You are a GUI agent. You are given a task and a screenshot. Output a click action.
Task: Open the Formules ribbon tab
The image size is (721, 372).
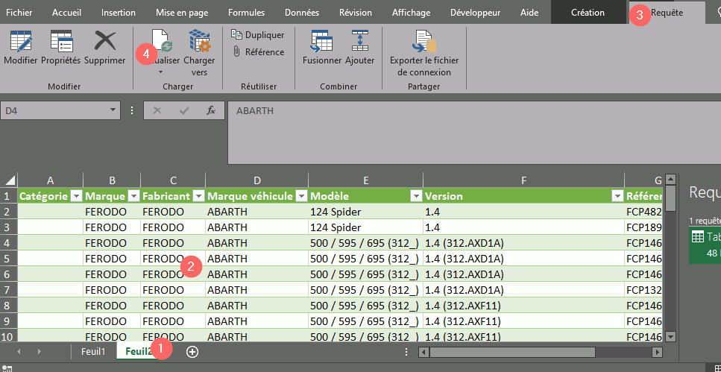coord(246,13)
